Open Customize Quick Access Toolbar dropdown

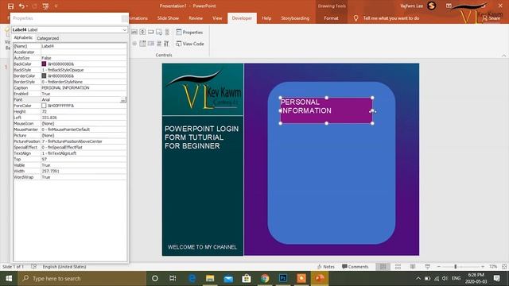56,6
